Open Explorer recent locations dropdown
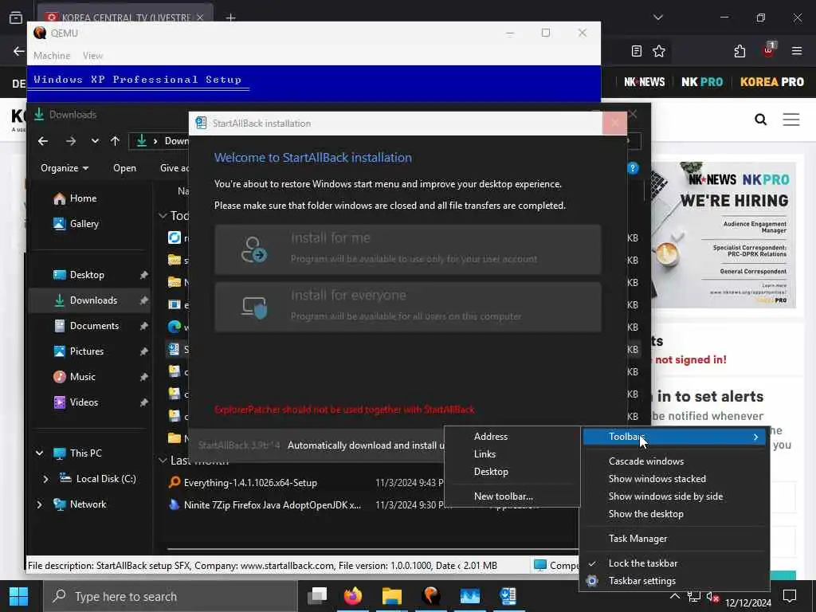 tap(95, 141)
